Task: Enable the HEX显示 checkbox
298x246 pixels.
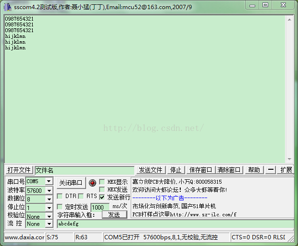Action: [x=102, y=182]
